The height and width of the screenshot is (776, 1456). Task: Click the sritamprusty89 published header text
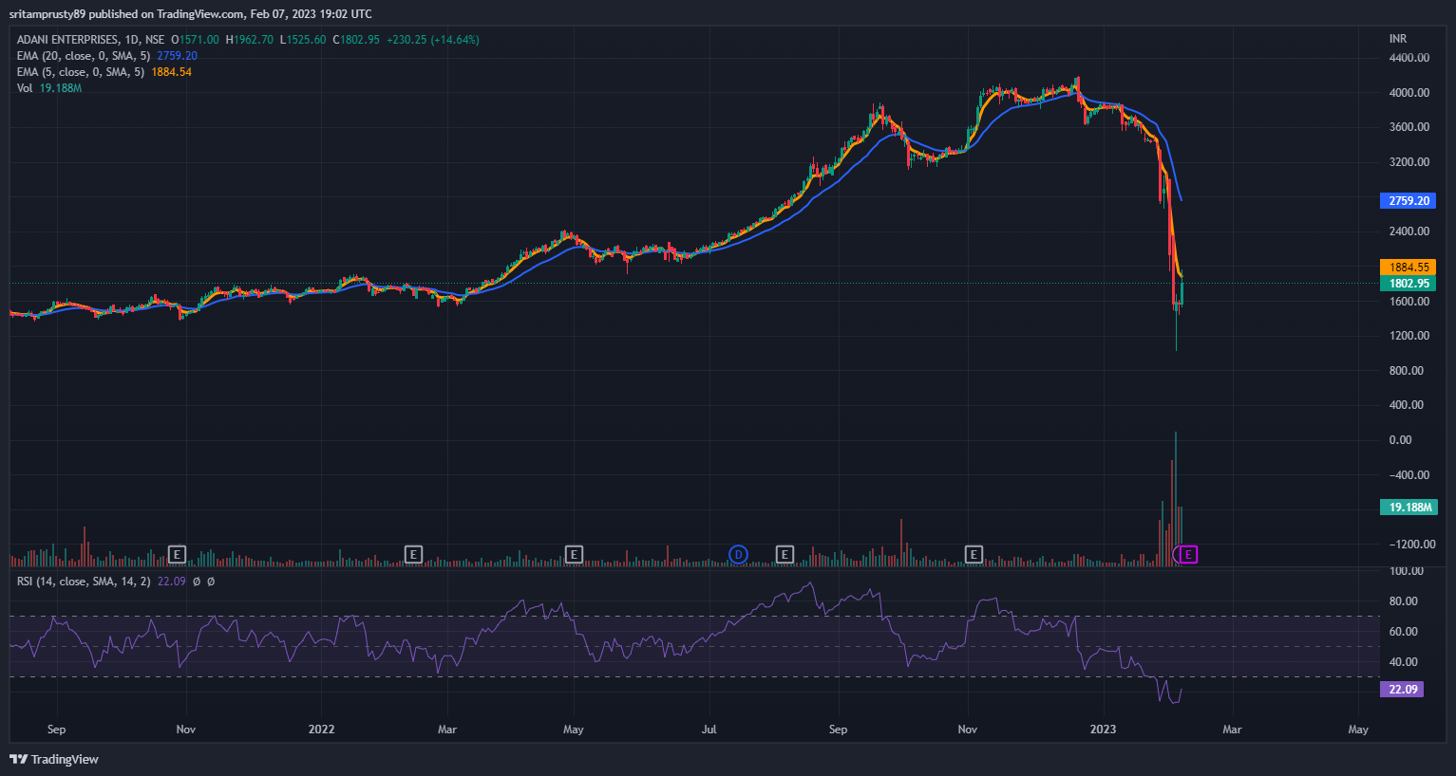(190, 14)
